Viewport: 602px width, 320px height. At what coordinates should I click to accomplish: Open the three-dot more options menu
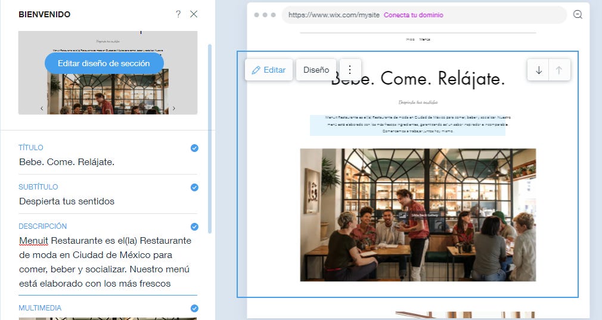(x=350, y=70)
